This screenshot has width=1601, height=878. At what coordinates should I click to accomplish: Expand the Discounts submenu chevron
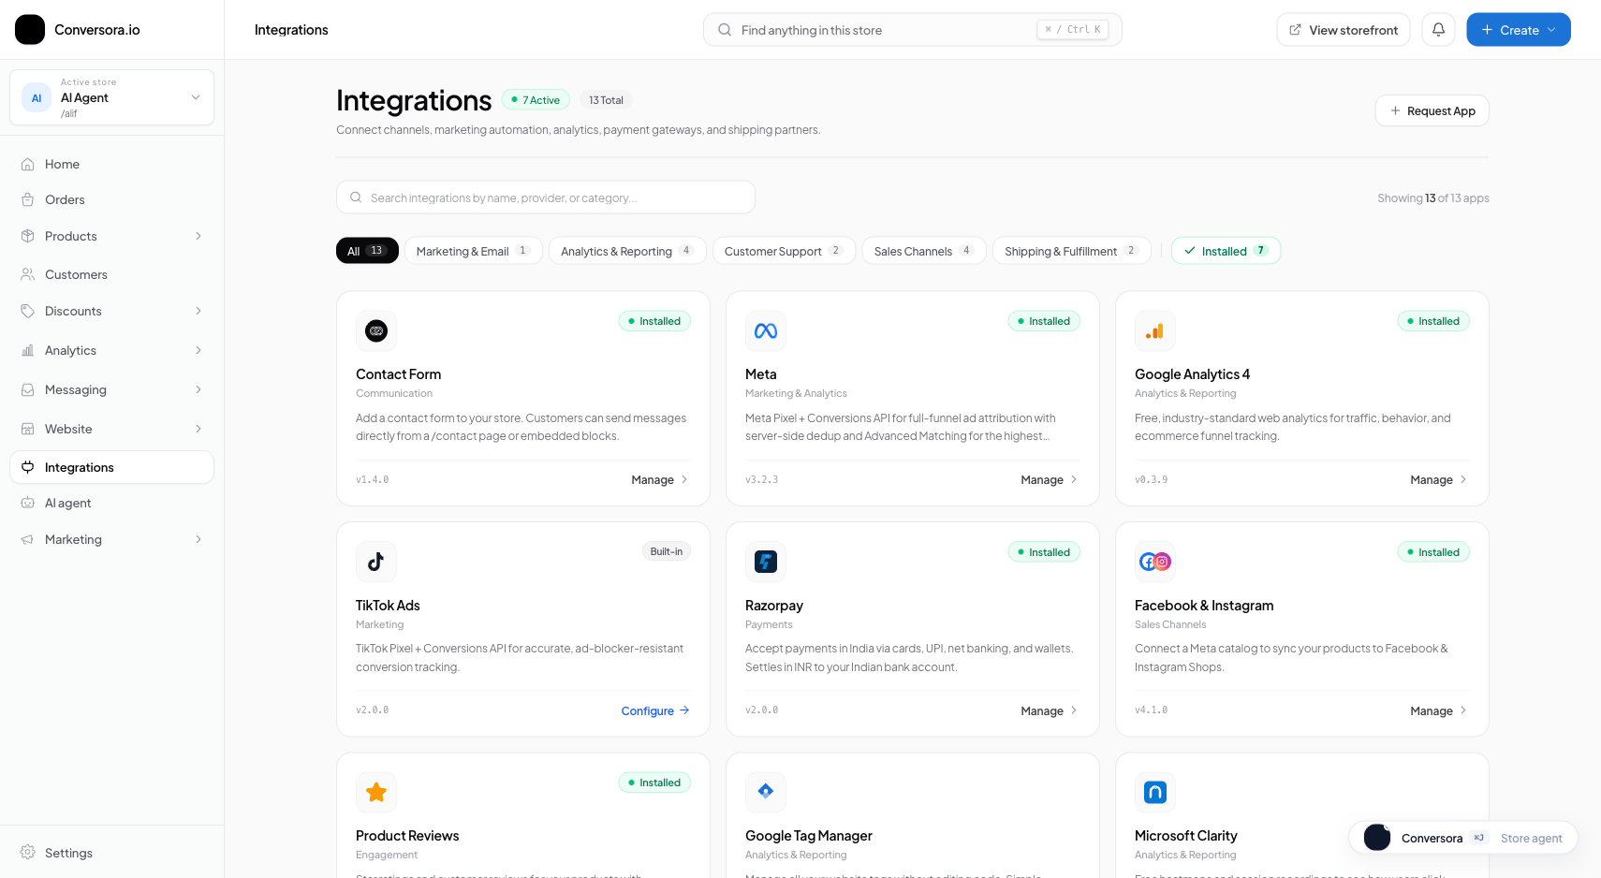click(198, 311)
